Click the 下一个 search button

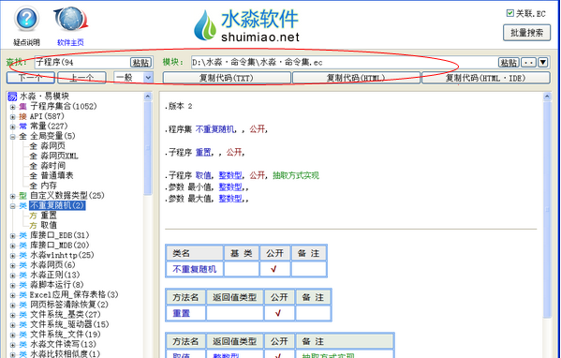(31, 78)
